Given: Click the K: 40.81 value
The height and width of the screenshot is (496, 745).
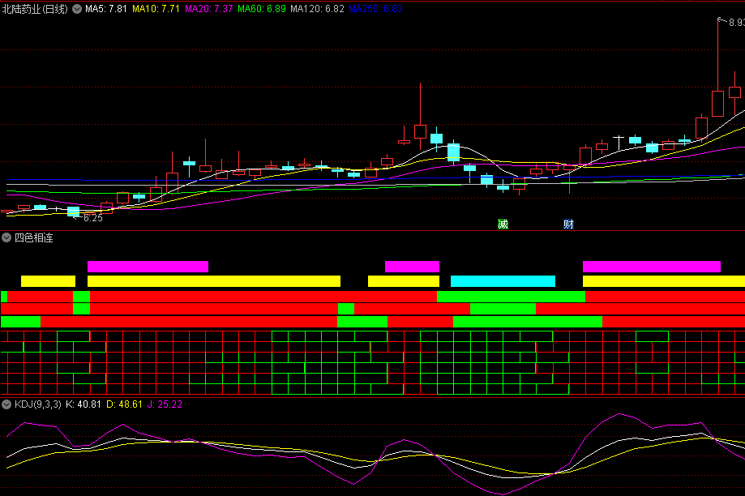Looking at the screenshot, I should tap(83, 404).
